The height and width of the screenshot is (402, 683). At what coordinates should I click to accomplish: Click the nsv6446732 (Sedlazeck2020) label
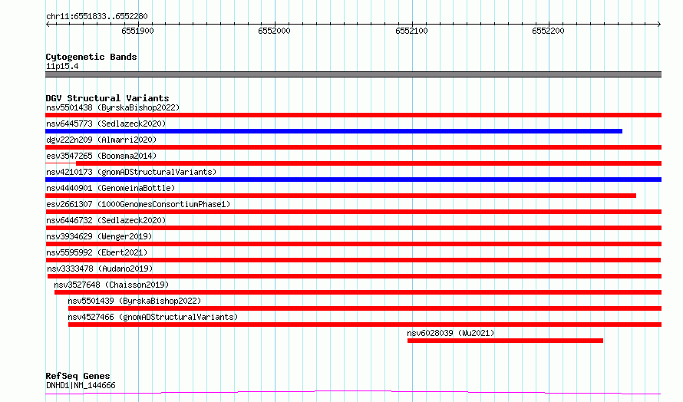106,220
